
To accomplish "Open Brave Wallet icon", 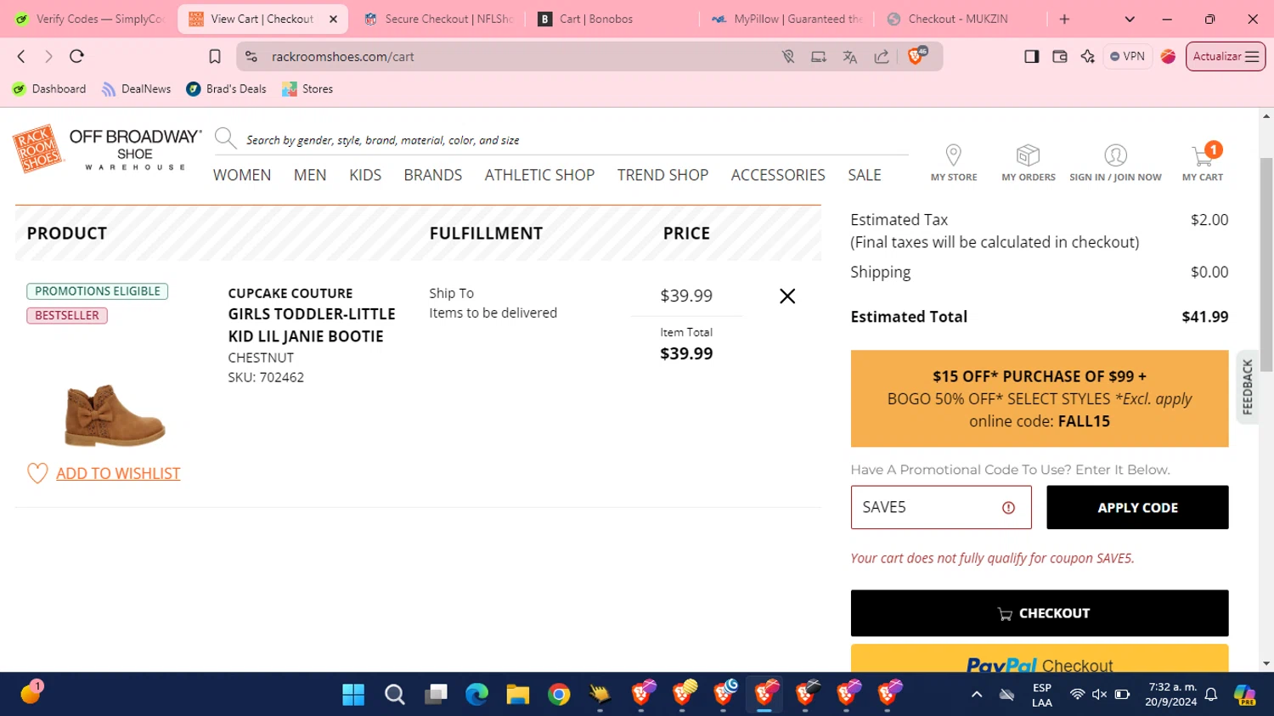I will (1059, 56).
